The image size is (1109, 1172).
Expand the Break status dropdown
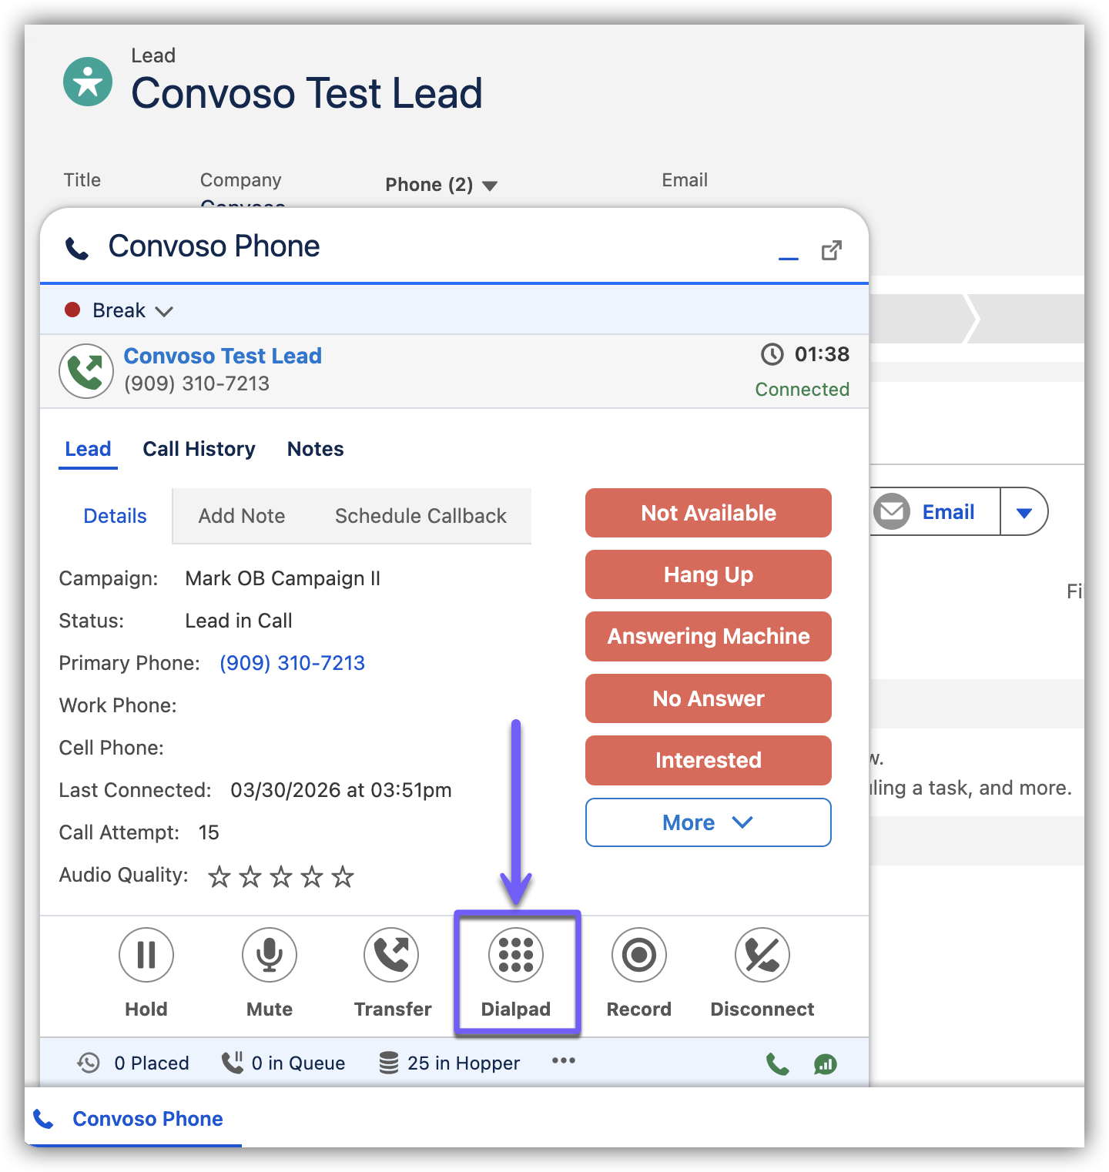click(x=164, y=311)
